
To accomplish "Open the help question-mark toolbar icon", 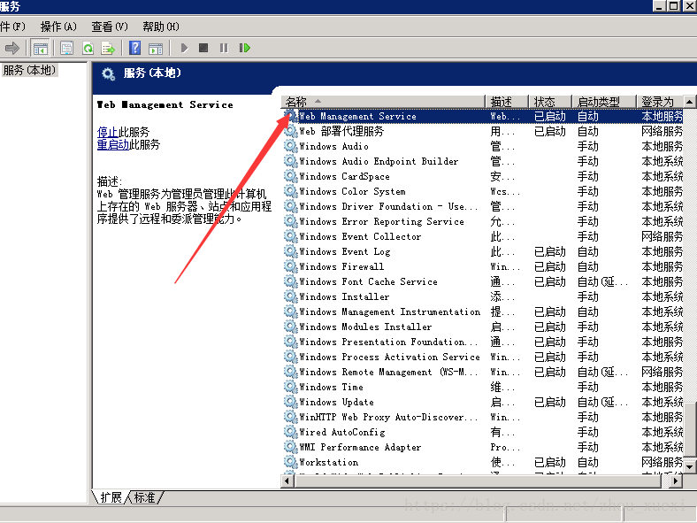I will 134,48.
